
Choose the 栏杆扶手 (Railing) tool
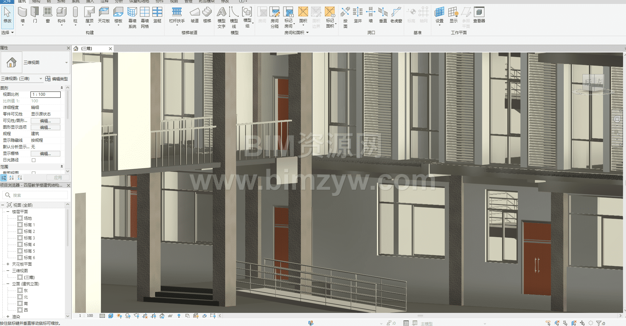[177, 15]
